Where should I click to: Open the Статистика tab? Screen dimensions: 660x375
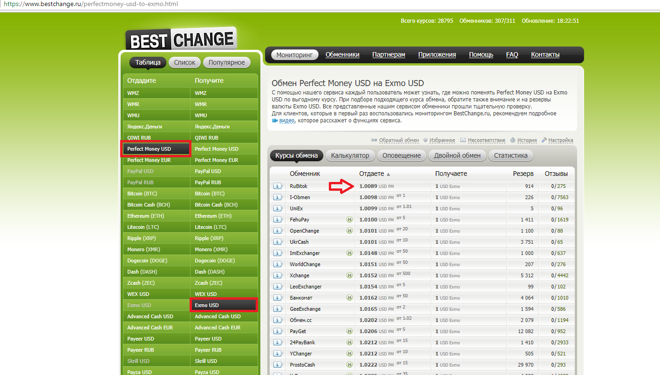click(x=511, y=155)
